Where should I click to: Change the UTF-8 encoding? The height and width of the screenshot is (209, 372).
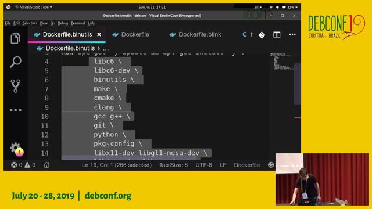tap(203, 165)
